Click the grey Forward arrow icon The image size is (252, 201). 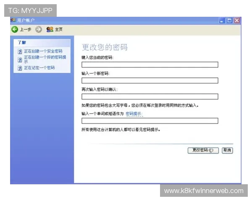tap(39, 29)
